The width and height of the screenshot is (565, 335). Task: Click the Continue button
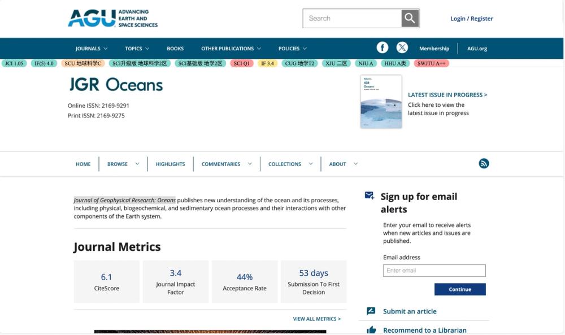point(460,289)
